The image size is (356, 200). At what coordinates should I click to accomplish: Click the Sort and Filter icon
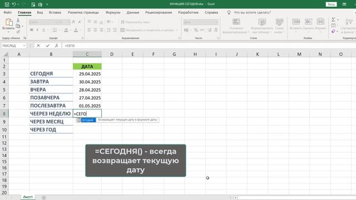click(x=349, y=22)
